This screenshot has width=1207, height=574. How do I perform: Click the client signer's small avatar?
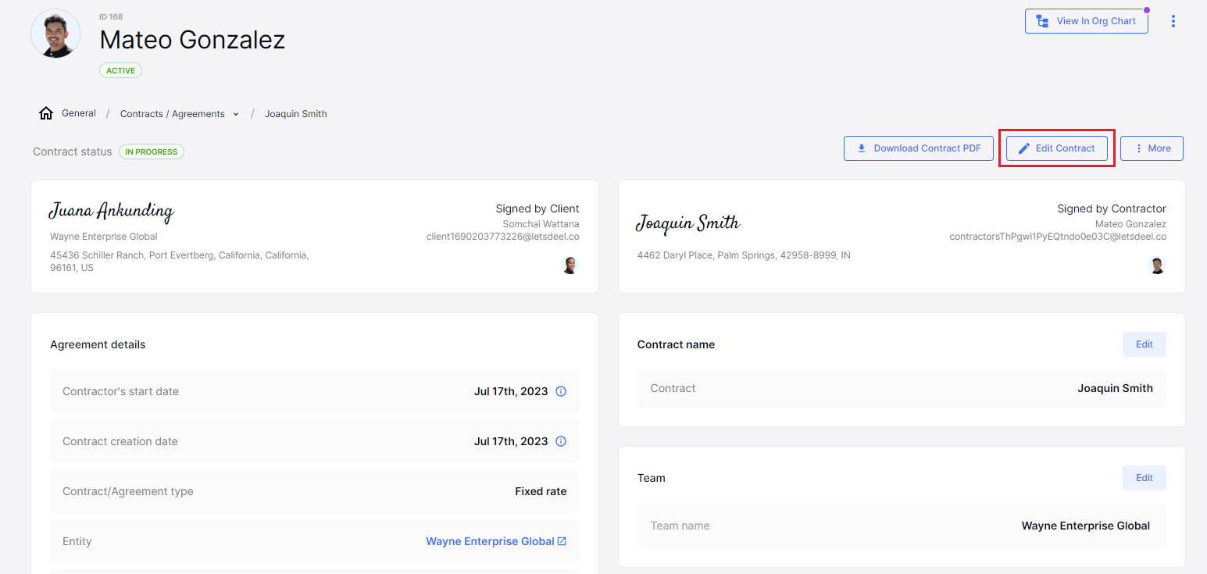coord(570,266)
